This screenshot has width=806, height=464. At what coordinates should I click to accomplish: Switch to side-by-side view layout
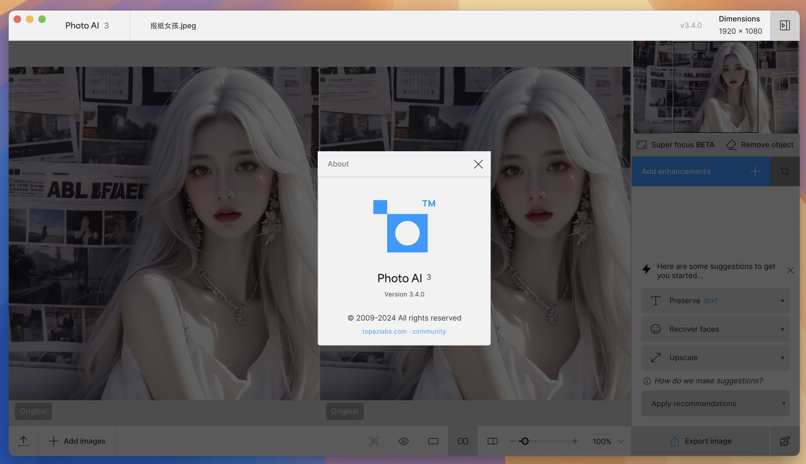463,441
